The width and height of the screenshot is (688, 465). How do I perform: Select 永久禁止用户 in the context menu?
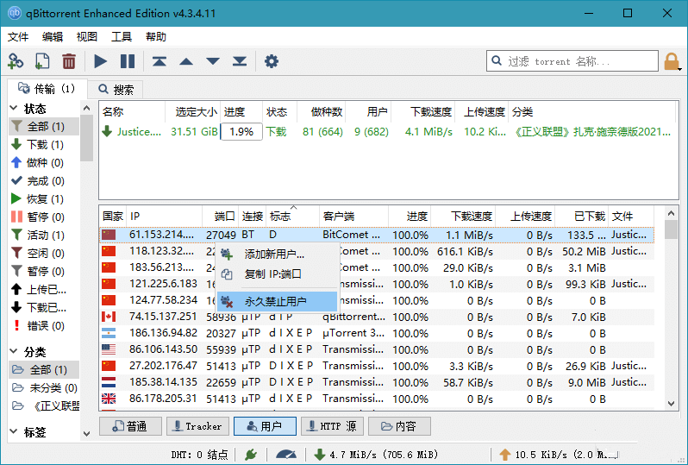276,301
